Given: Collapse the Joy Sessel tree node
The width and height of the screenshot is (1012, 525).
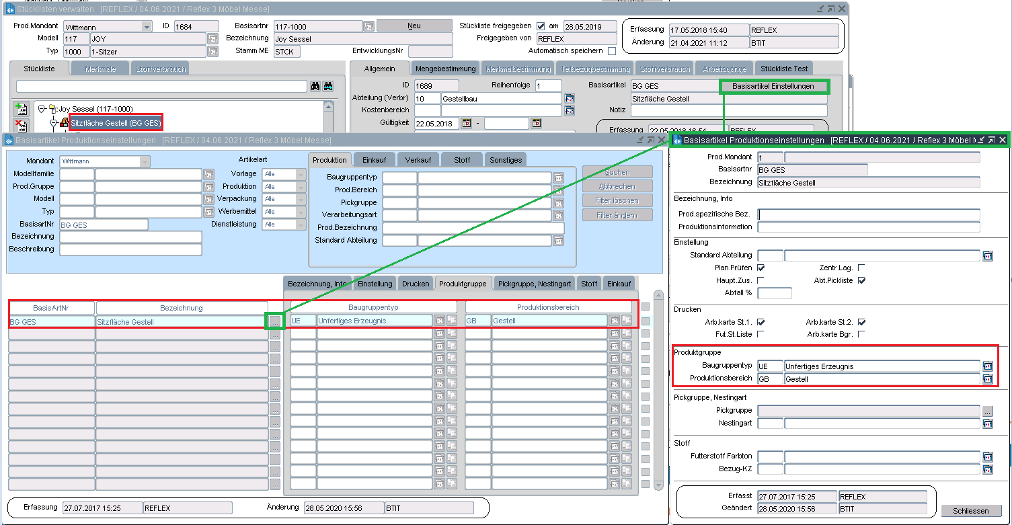Looking at the screenshot, I should (42, 109).
